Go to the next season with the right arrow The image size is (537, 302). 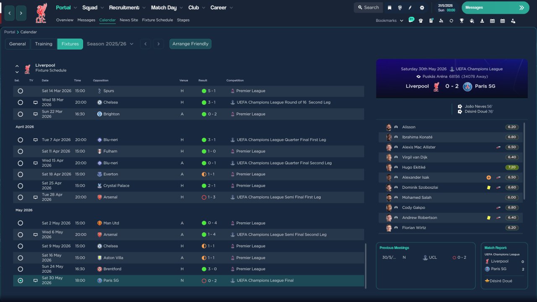pos(158,44)
